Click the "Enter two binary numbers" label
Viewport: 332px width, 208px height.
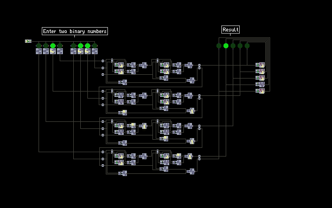click(75, 31)
